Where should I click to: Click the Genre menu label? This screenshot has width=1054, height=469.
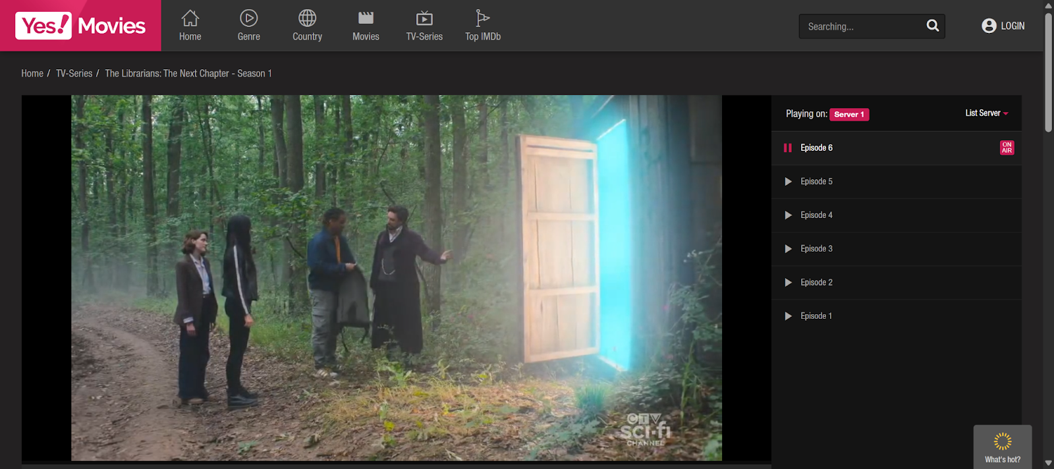pos(249,37)
